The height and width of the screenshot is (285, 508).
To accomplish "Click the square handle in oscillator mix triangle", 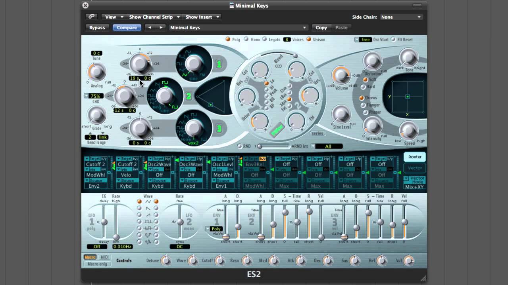I will point(210,105).
